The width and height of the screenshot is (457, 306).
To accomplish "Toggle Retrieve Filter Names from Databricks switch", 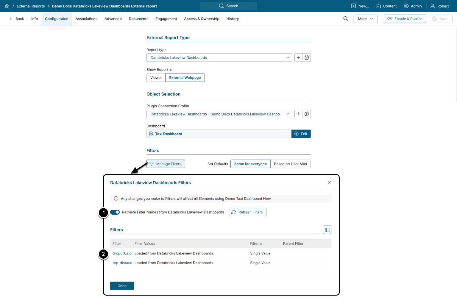I will tap(115, 212).
